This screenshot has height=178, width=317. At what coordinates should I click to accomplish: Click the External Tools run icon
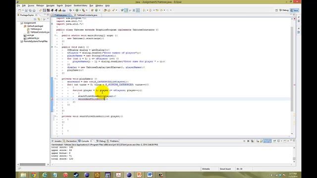(x=84, y=10)
